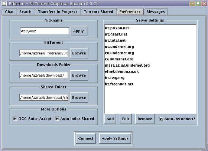Open Transfers in Progress tab
The image size is (208, 151).
click(x=58, y=11)
